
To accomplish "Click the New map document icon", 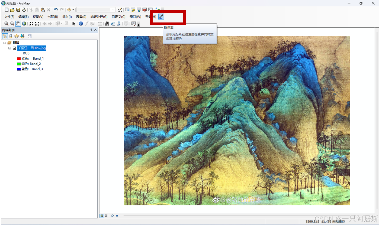I will [x=7, y=10].
